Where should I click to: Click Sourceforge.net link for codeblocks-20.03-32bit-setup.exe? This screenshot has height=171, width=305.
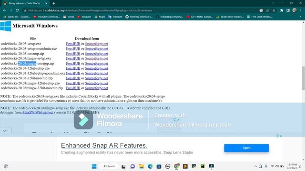coord(96,68)
